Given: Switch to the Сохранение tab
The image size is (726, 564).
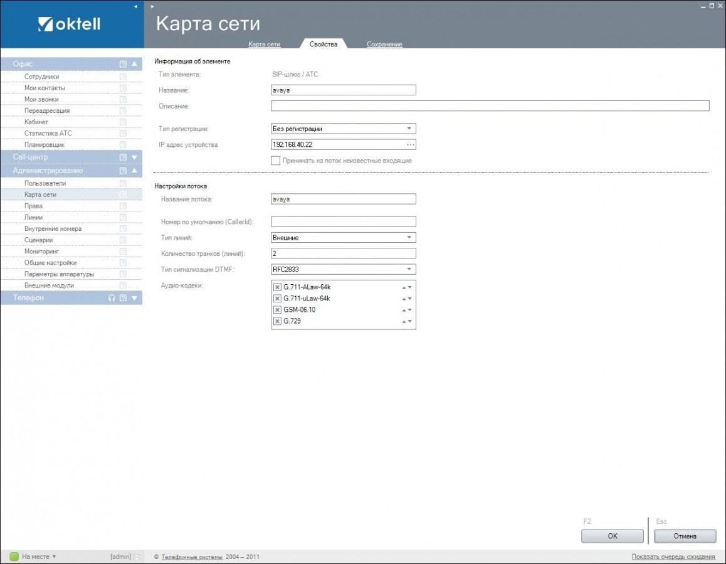Looking at the screenshot, I should tap(384, 45).
